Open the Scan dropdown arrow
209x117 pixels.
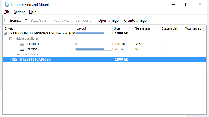point(26,20)
